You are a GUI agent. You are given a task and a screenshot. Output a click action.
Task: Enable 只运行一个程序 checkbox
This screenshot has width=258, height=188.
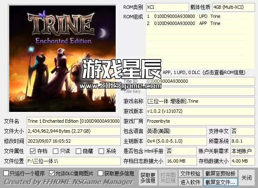6,173
